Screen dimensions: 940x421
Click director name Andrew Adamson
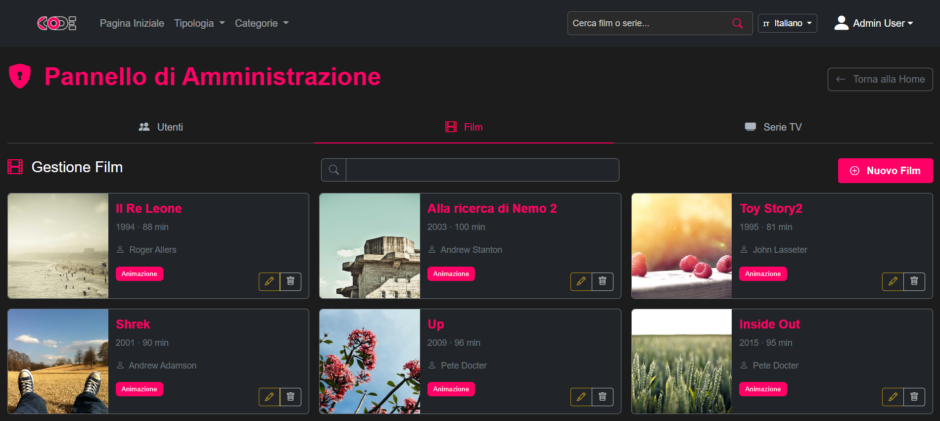(x=163, y=366)
